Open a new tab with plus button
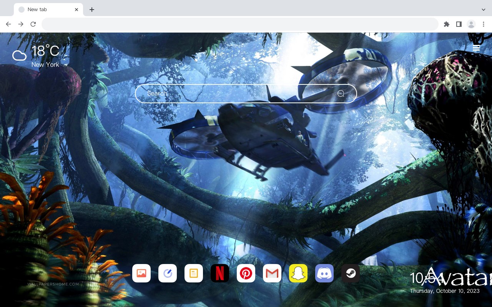The width and height of the screenshot is (492, 307). 91,10
